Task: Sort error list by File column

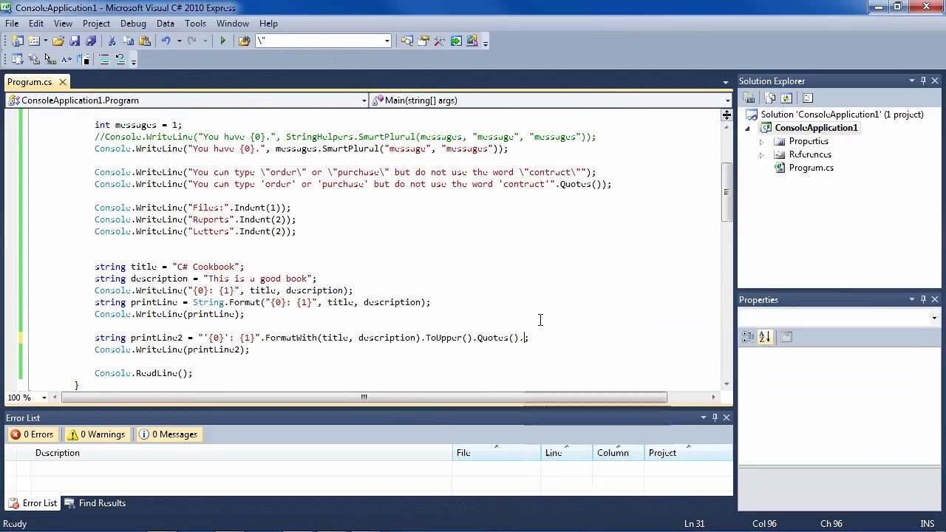Action: click(x=497, y=453)
